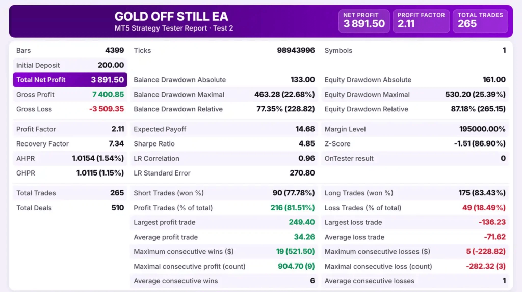
Task: Click subtitle MT5 Strategy Tester Report · Test 2
Action: [x=174, y=28]
